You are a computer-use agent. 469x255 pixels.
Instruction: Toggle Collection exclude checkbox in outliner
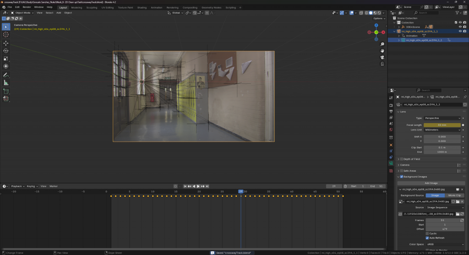456,22
